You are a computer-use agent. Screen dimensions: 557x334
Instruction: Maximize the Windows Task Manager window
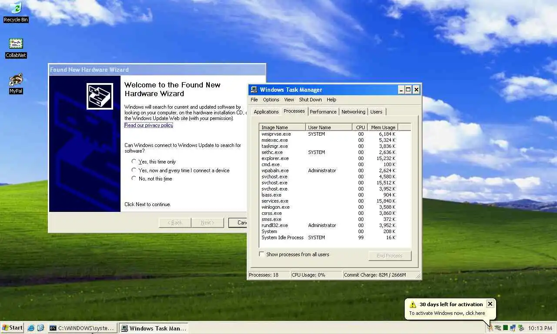pos(408,90)
